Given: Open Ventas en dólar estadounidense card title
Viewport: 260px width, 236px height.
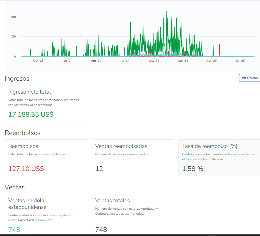Looking at the screenshot, I should pos(27,204).
